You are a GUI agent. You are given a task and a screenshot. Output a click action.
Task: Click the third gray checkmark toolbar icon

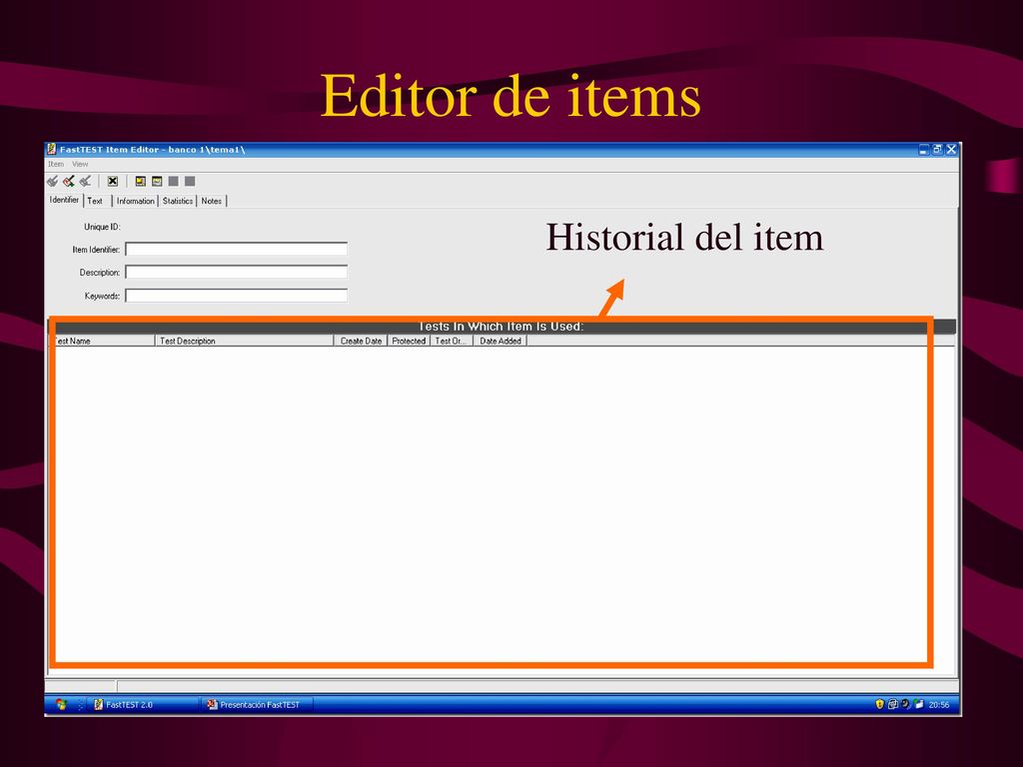85,182
